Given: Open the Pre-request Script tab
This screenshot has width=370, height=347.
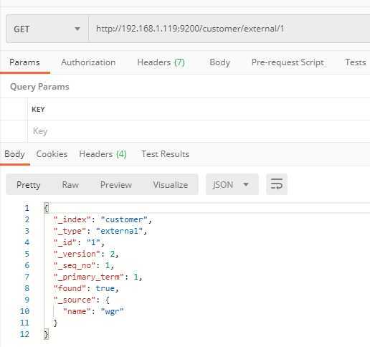Looking at the screenshot, I should click(288, 62).
